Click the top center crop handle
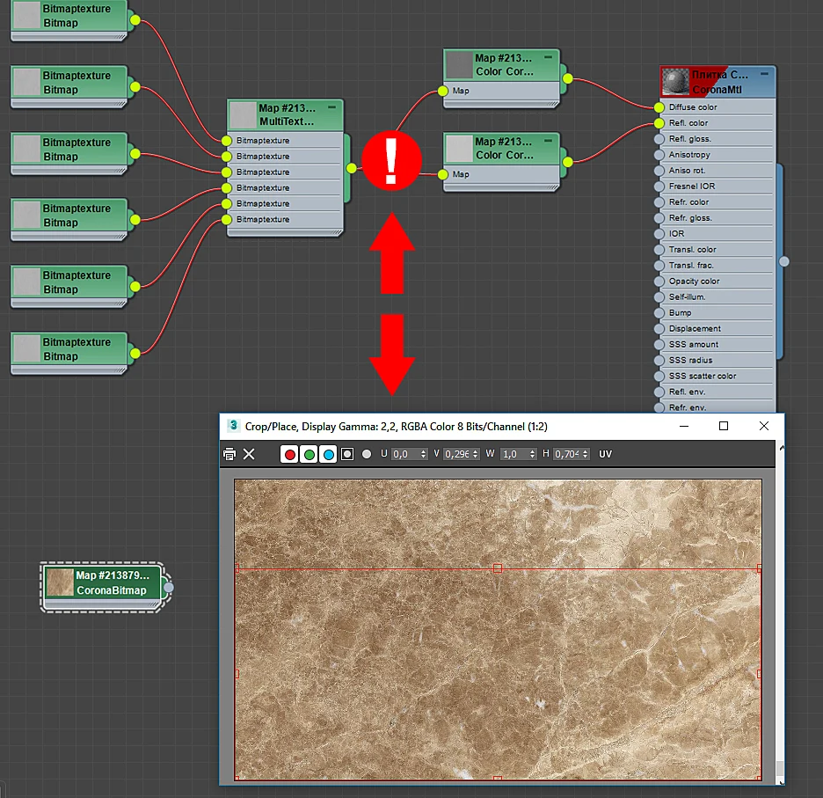This screenshot has height=798, width=823. coord(498,568)
